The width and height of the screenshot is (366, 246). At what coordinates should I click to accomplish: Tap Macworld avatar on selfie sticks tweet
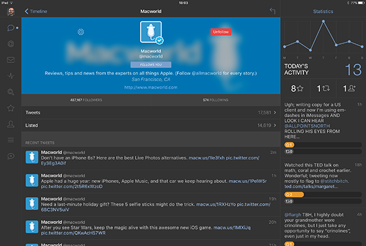pyautogui.click(x=32, y=204)
